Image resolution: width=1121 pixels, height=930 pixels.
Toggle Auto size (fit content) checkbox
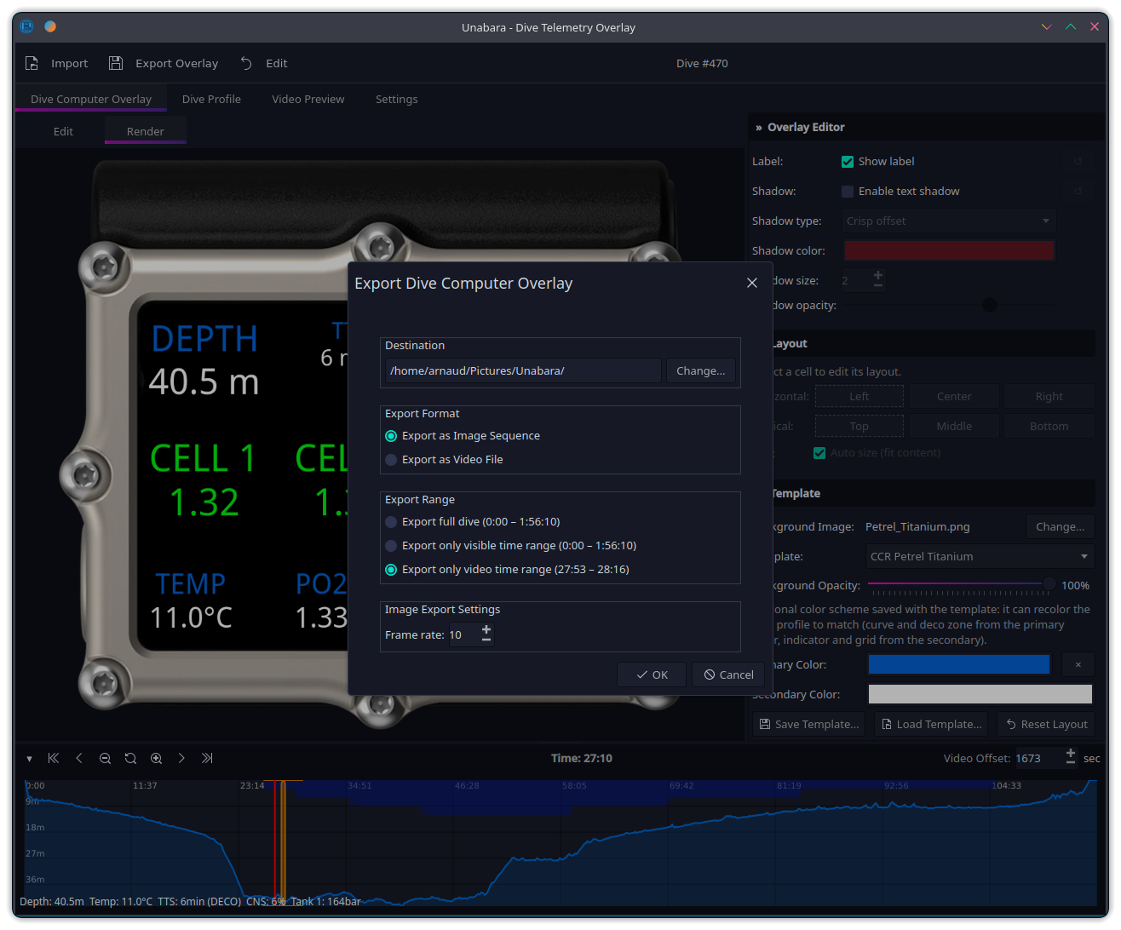click(x=819, y=453)
